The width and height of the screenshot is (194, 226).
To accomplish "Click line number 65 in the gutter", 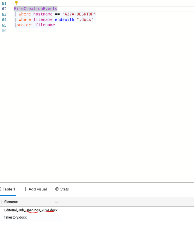I will [4, 25].
